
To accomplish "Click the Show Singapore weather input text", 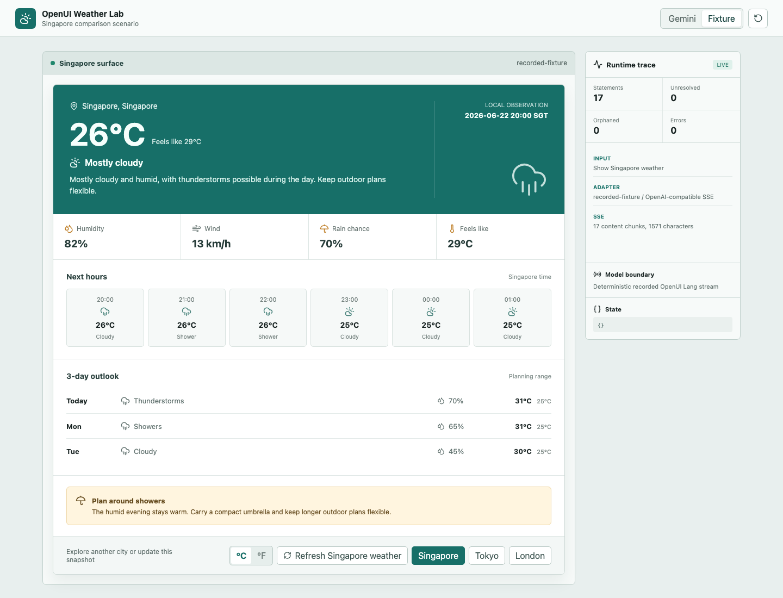I will (x=629, y=168).
